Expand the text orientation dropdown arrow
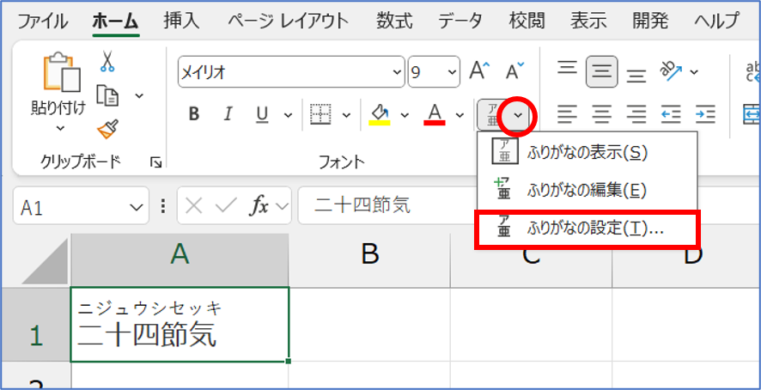This screenshot has width=761, height=390. pyautogui.click(x=693, y=72)
